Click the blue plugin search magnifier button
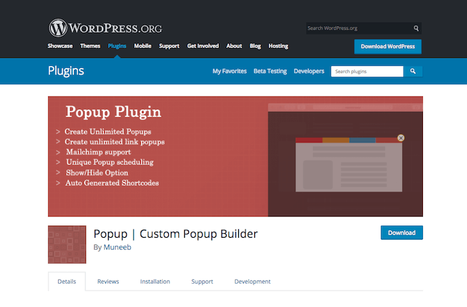Screen dimensions: 467x307 (x=413, y=71)
